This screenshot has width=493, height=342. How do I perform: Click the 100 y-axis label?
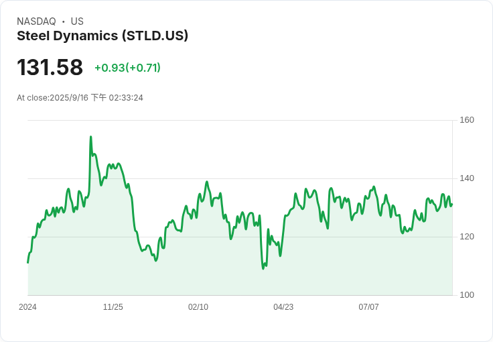467,295
